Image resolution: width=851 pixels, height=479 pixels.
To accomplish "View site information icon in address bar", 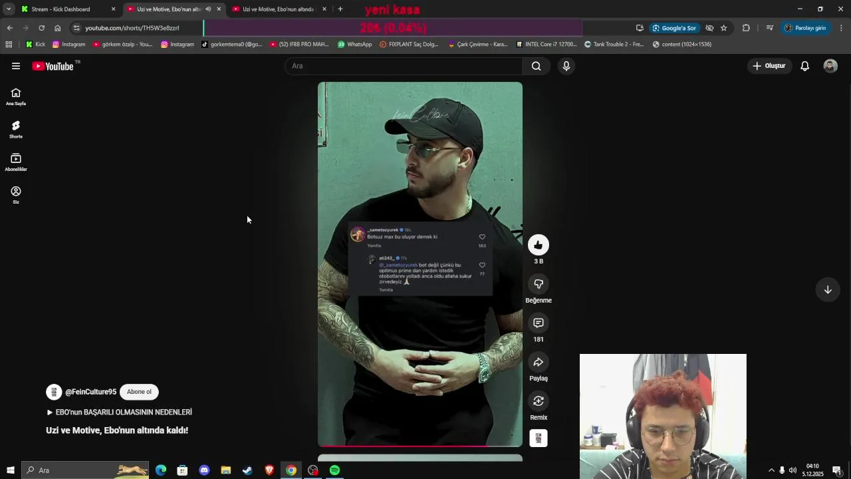I will tap(76, 28).
